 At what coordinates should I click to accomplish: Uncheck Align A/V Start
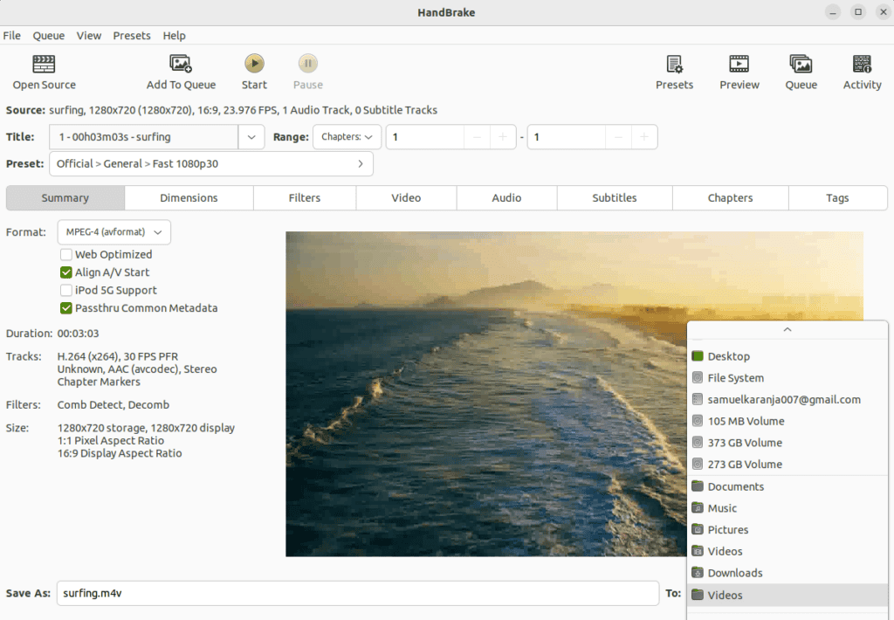(x=66, y=272)
